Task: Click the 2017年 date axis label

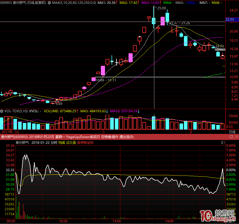Action: (7, 132)
